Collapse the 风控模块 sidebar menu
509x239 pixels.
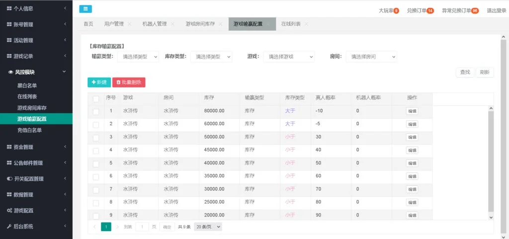coord(36,72)
